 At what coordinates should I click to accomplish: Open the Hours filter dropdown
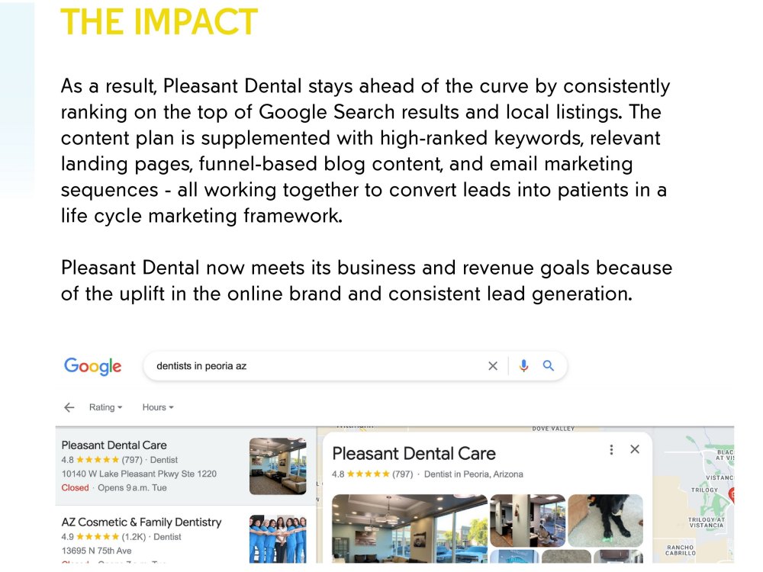(x=158, y=407)
